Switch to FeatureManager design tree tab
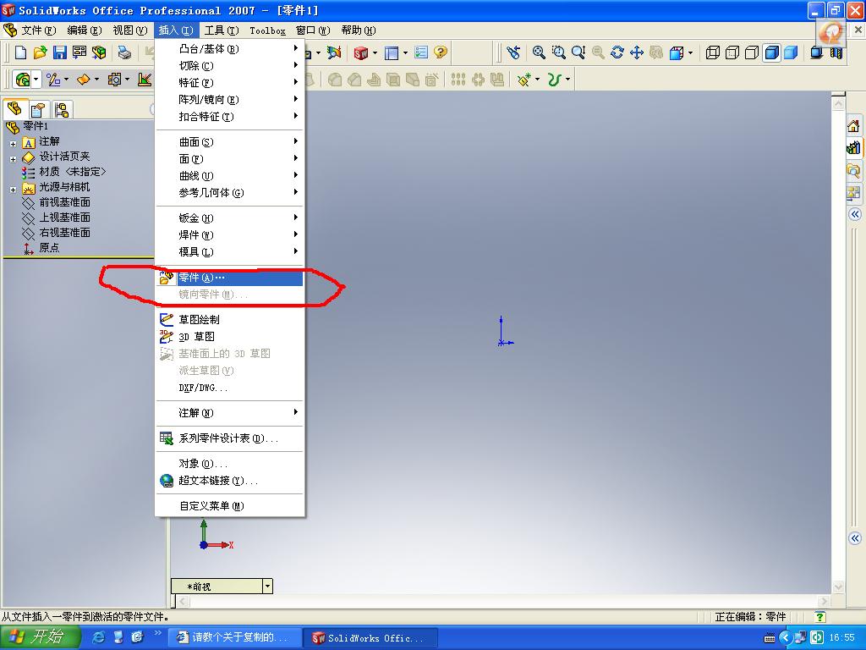 15,109
